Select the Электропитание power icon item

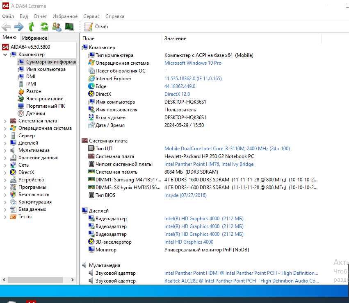pyautogui.click(x=21, y=99)
